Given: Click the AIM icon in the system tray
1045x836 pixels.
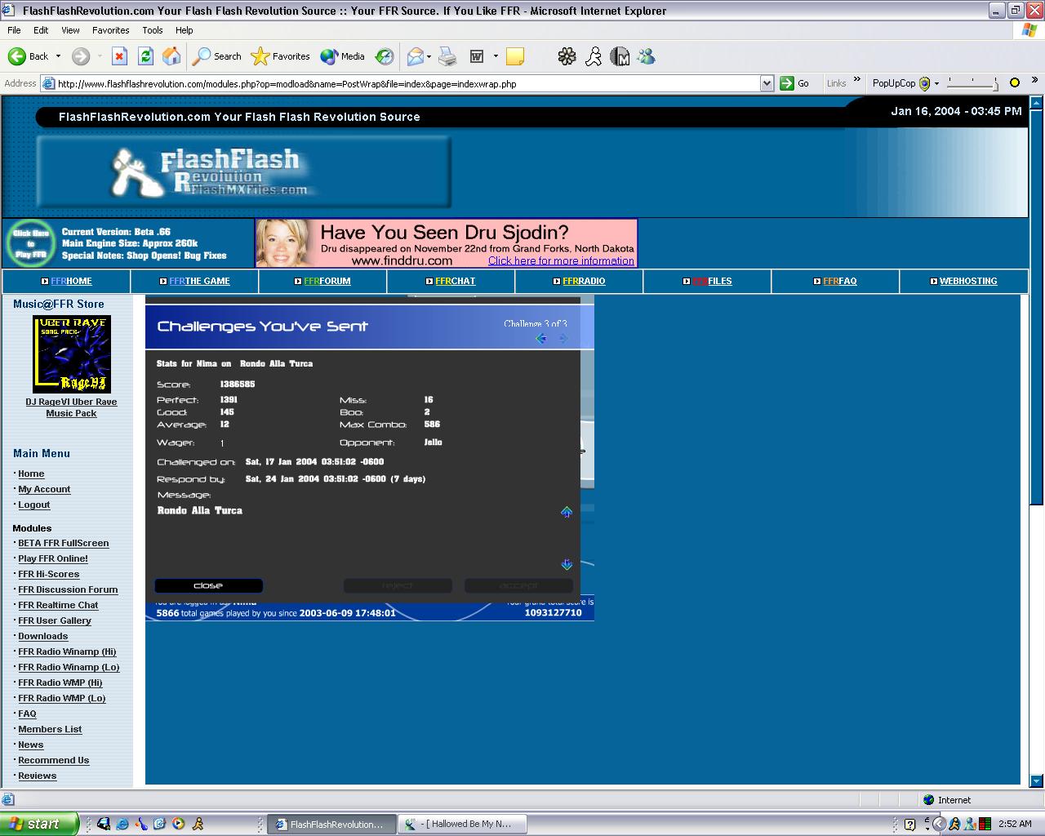Looking at the screenshot, I should click(x=954, y=824).
